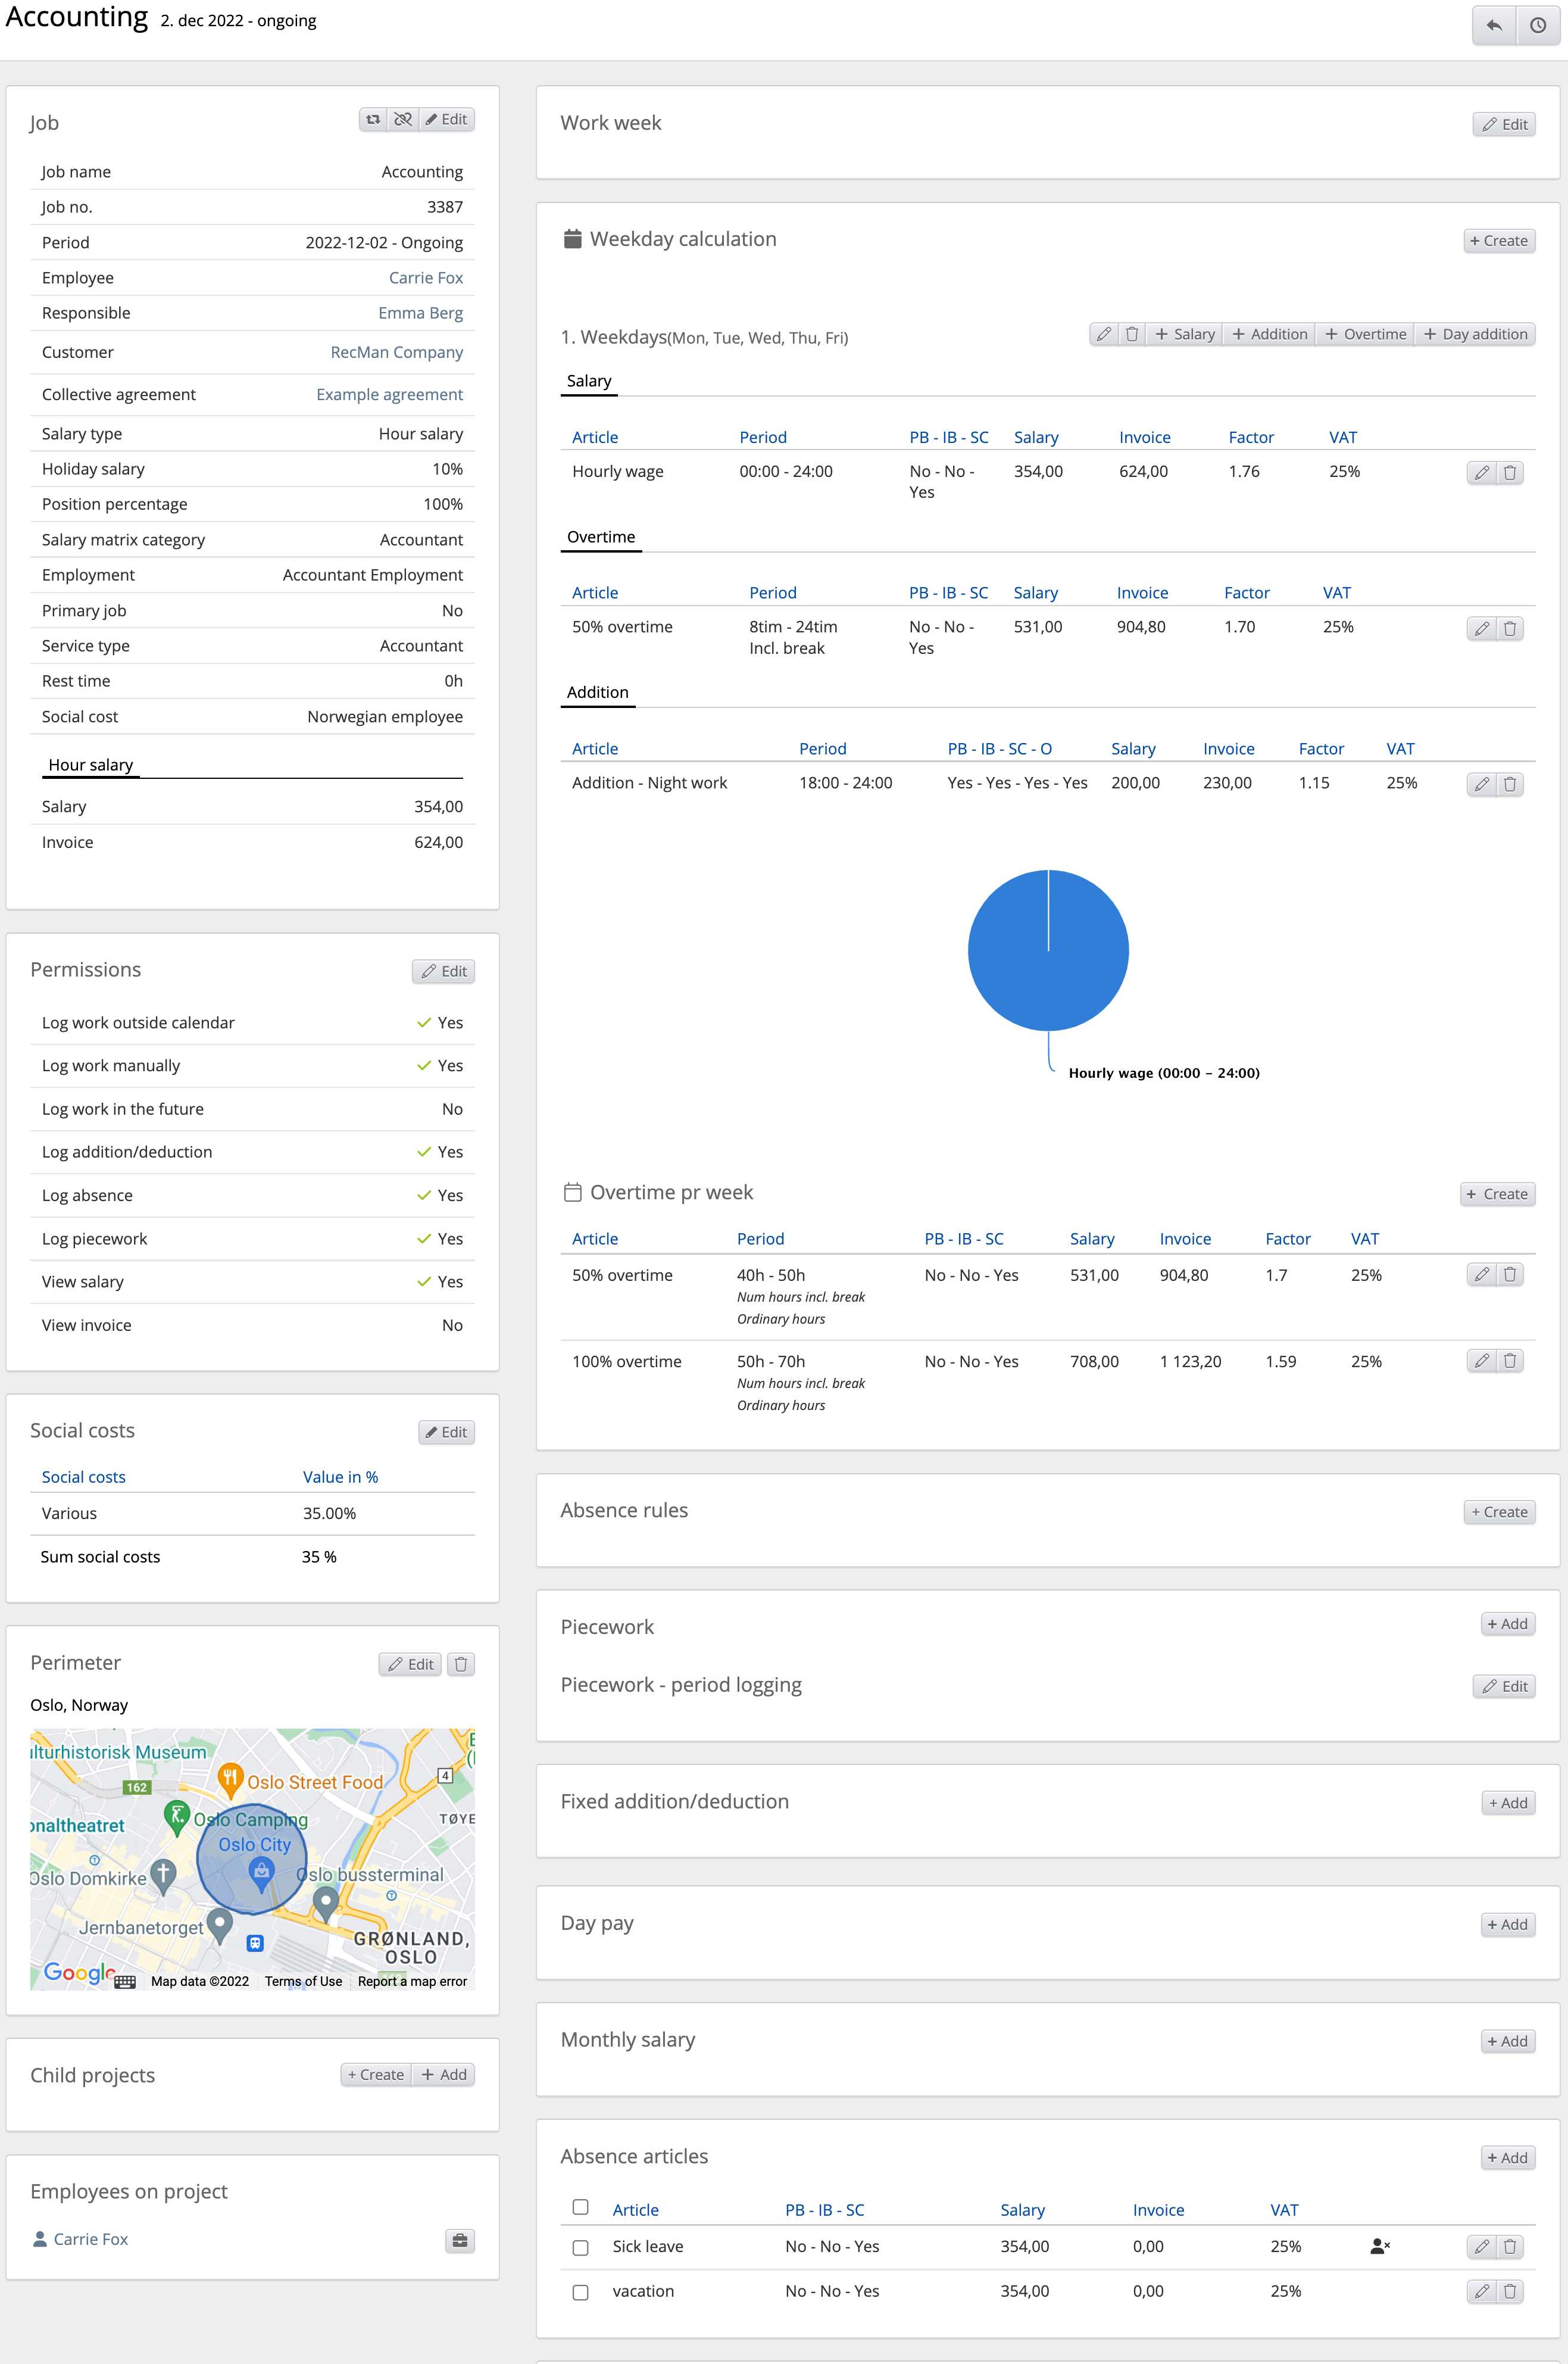
Task: Click the back arrow icon at top right
Action: [1494, 25]
